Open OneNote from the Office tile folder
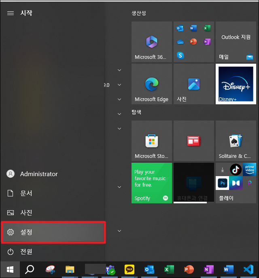Screen dimensions: 259x278 pos(207,42)
